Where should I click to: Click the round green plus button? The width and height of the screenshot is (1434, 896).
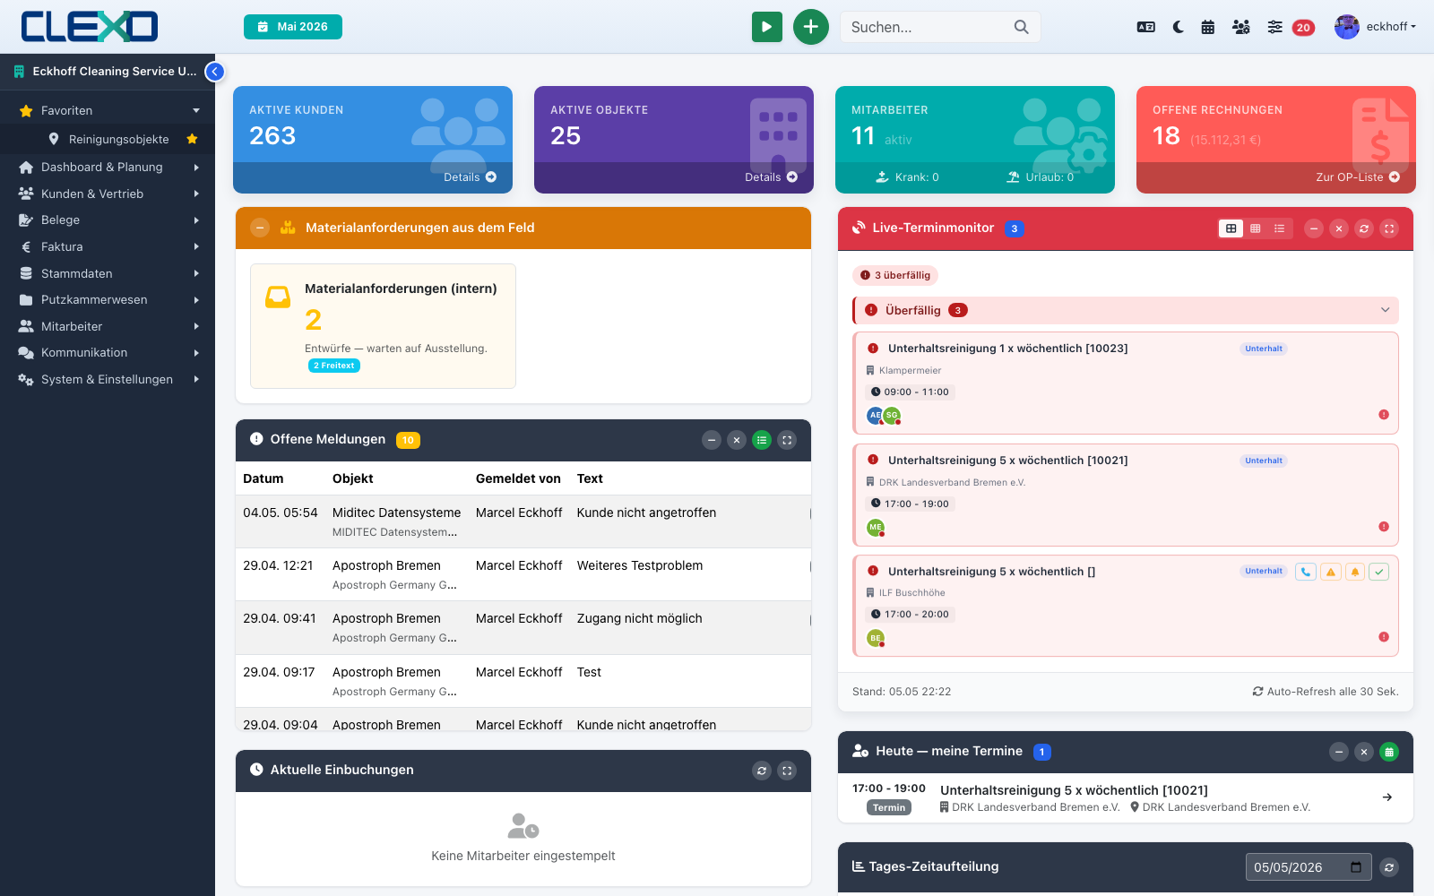tap(811, 27)
